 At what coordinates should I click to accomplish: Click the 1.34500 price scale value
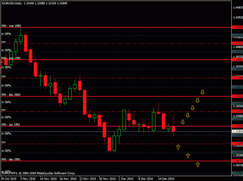pos(238,106)
